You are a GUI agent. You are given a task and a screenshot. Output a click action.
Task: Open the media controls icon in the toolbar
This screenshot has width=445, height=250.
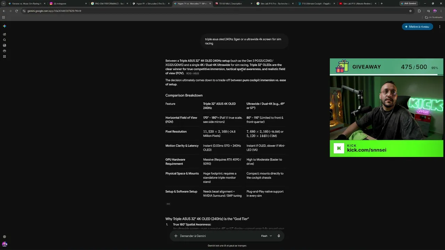[428, 11]
